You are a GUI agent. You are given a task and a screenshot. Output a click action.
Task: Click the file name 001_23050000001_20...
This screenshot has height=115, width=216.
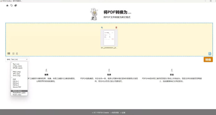[109, 48]
